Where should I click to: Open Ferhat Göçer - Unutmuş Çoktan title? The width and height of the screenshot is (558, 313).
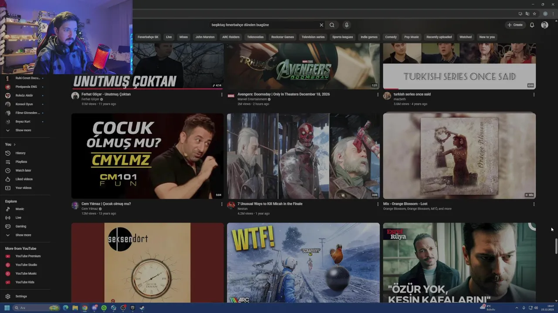tap(106, 94)
